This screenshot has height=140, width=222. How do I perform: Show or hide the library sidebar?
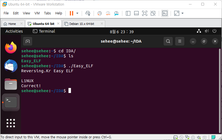pos(128,13)
